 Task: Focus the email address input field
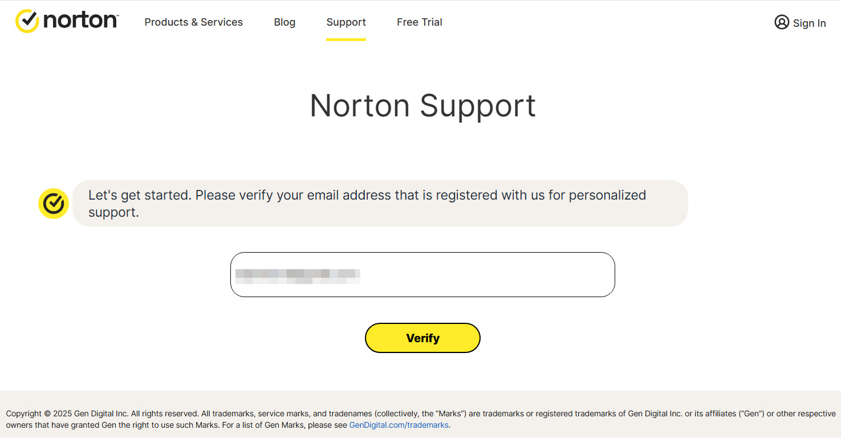(422, 274)
